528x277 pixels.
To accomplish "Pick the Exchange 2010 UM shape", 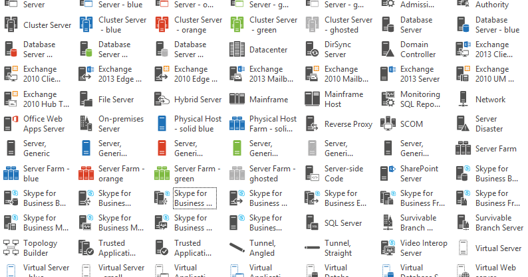I will coord(463,74).
